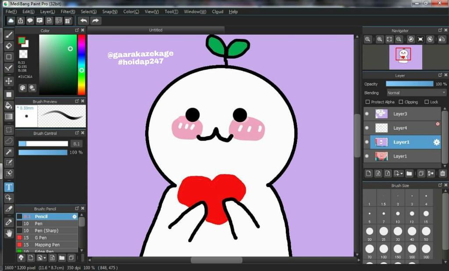The width and height of the screenshot is (449, 271).
Task: Open the Filter menu
Action: 68,12
